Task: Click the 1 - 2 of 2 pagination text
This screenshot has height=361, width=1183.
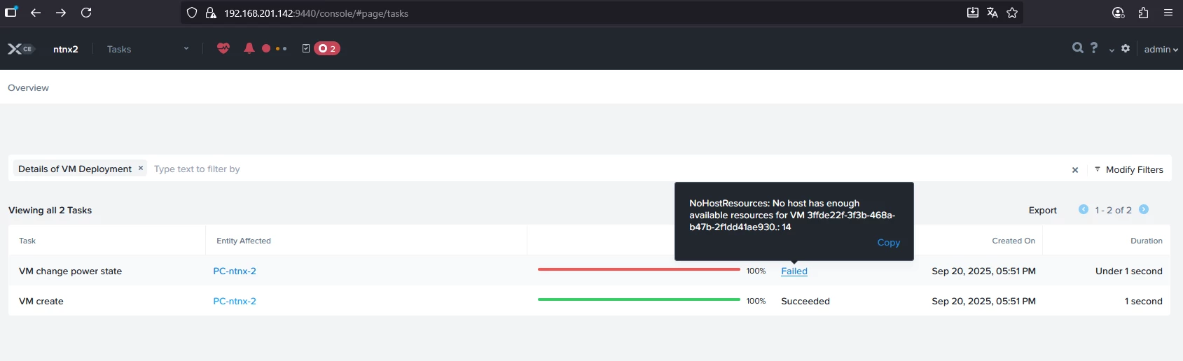Action: click(1114, 210)
